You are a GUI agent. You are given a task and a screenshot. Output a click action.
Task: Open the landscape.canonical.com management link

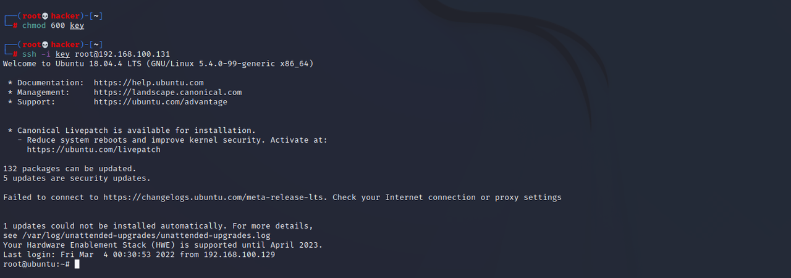(167, 92)
